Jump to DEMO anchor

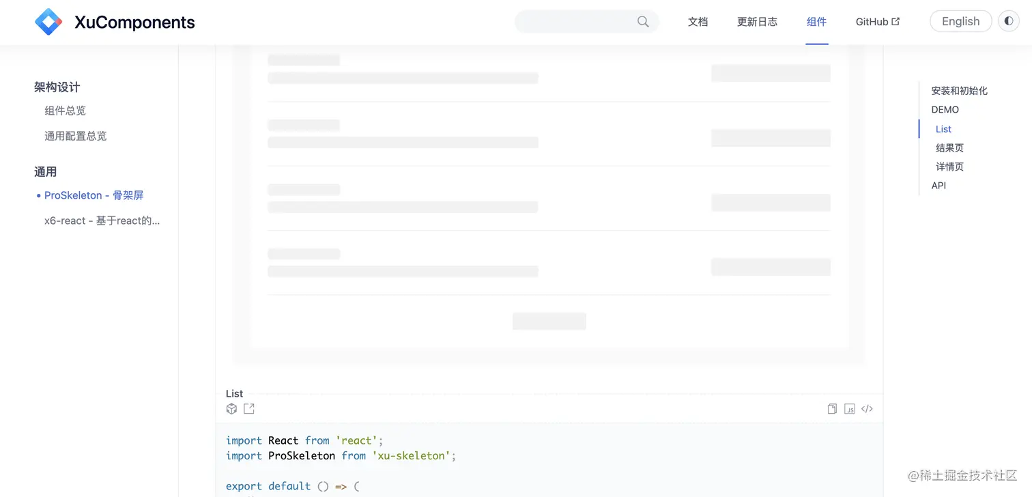point(945,109)
